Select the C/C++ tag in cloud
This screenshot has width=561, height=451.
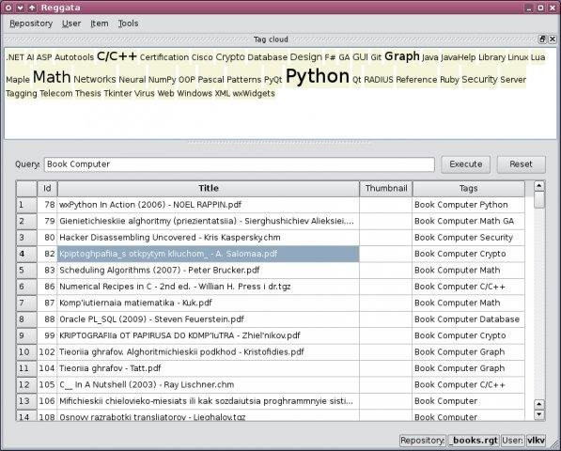(117, 56)
